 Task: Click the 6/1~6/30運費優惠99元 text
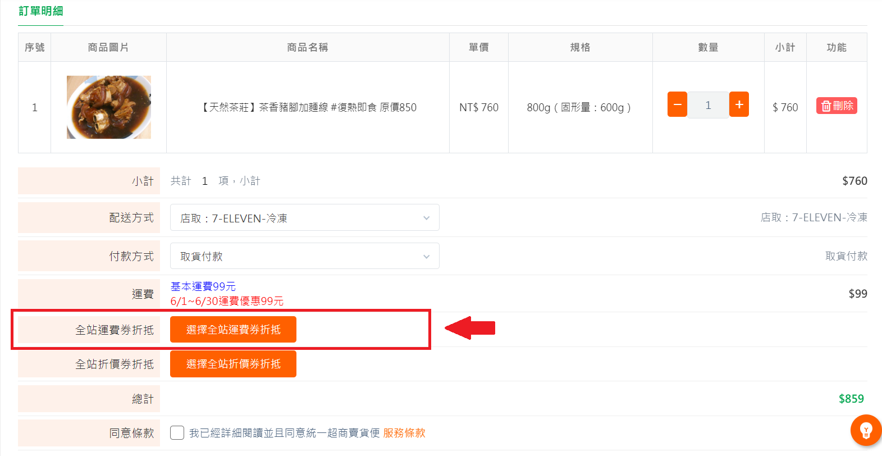227,301
